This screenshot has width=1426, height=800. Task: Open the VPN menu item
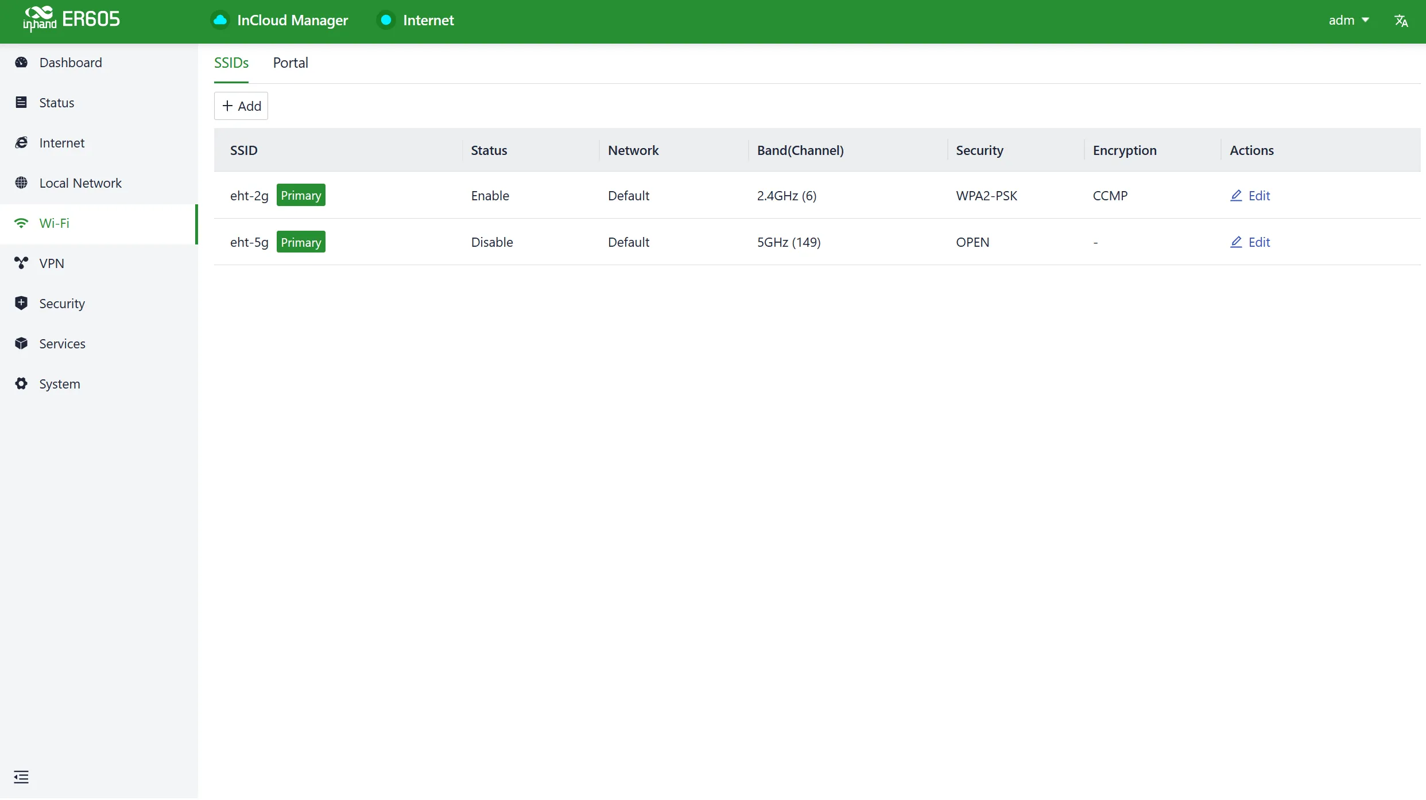[99, 263]
